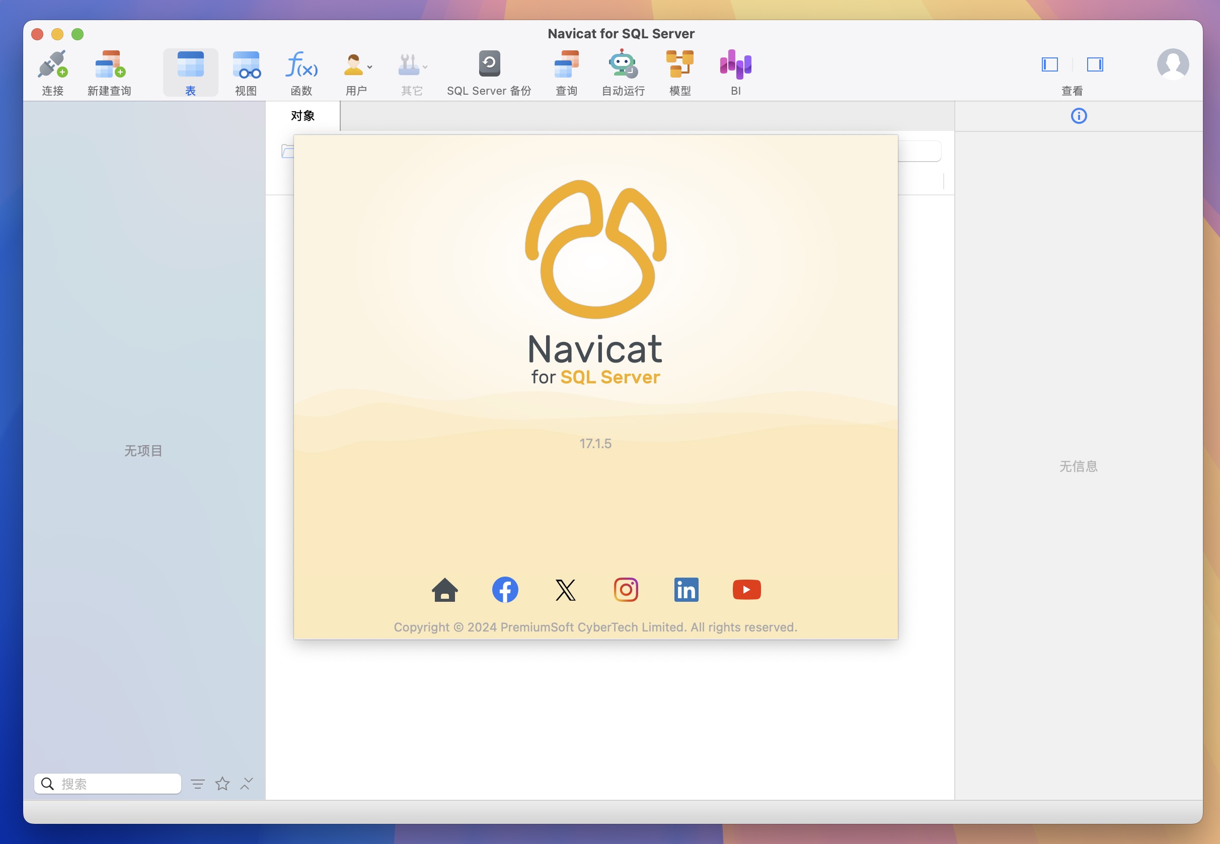This screenshot has height=844, width=1220.
Task: Toggle the favorites star icon
Action: tap(222, 784)
